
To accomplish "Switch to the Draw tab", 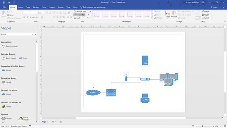I will coord(28,7).
